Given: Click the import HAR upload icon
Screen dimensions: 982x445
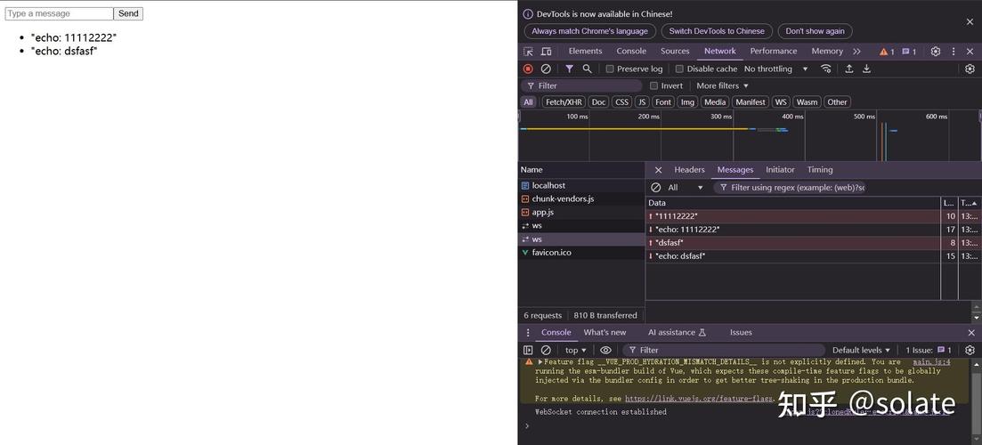Looking at the screenshot, I should (x=849, y=69).
